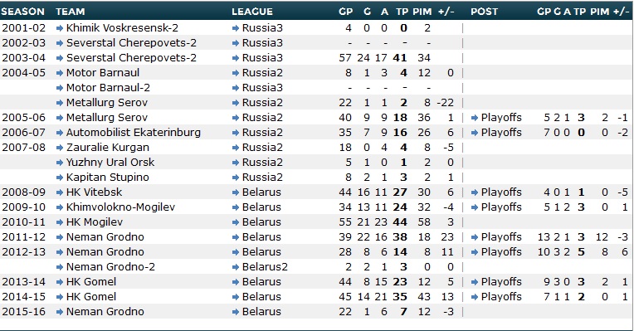Click arrow icon before Belarus2 league

pyautogui.click(x=236, y=268)
